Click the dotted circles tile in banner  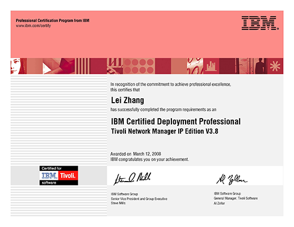[139, 66]
